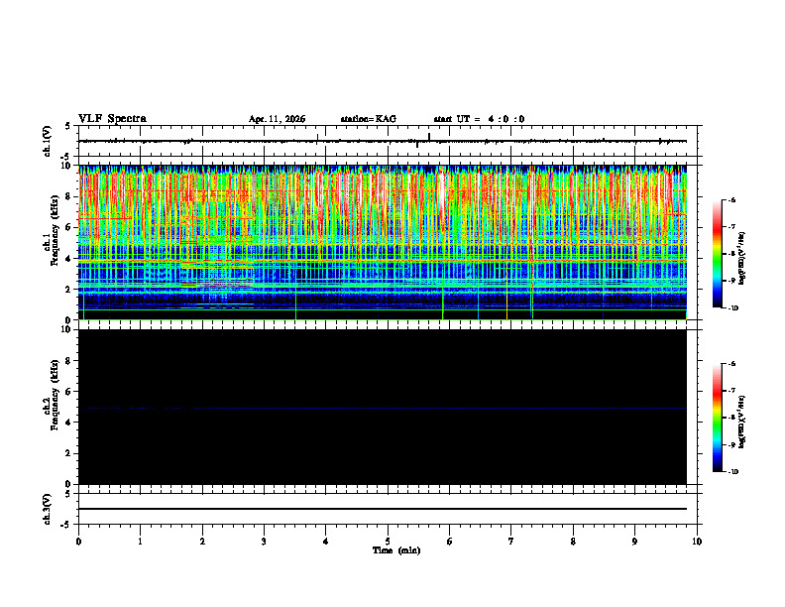The image size is (785, 607).
Task: Click time axis tick label "5"
Action: [388, 542]
